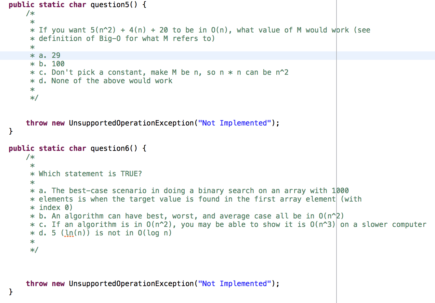Viewport: 435px width, 303px height.
Task: Click the throw keyword in question6
Action: pyautogui.click(x=37, y=283)
